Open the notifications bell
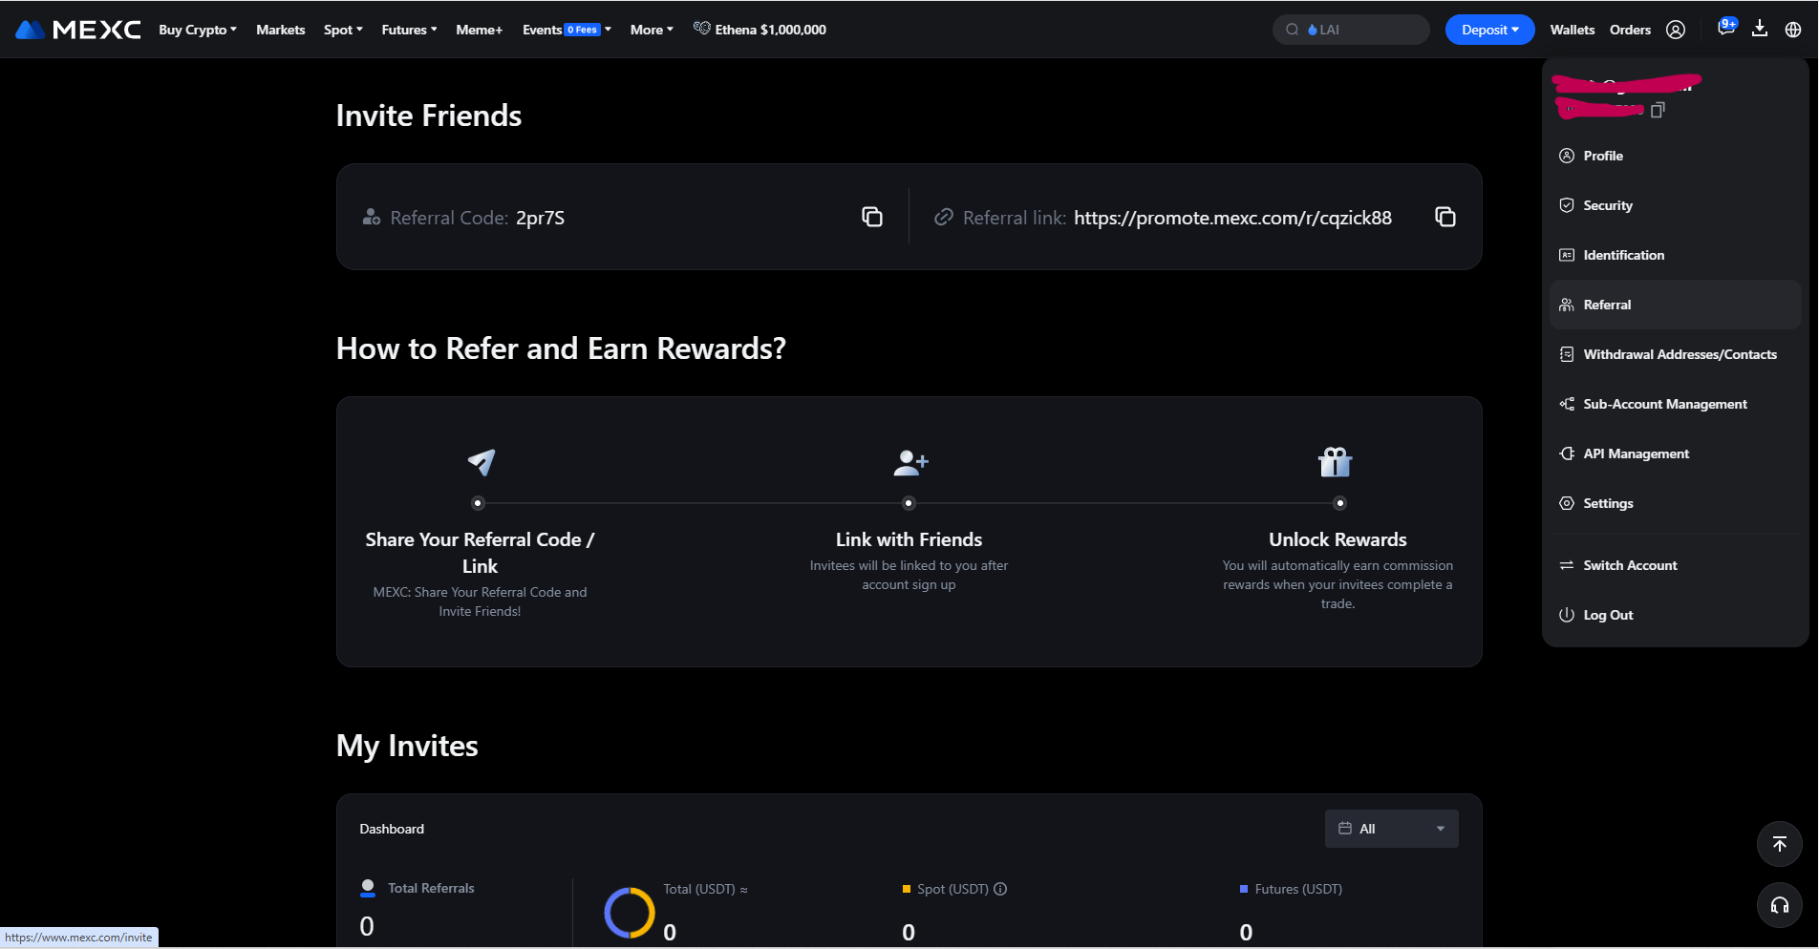1819x949 pixels. (1725, 29)
